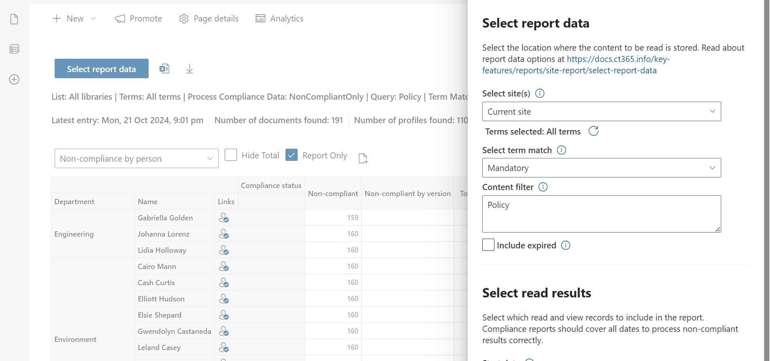Click info icon next to Select site(s)
Viewport: 771px width, 361px height.
coord(540,94)
